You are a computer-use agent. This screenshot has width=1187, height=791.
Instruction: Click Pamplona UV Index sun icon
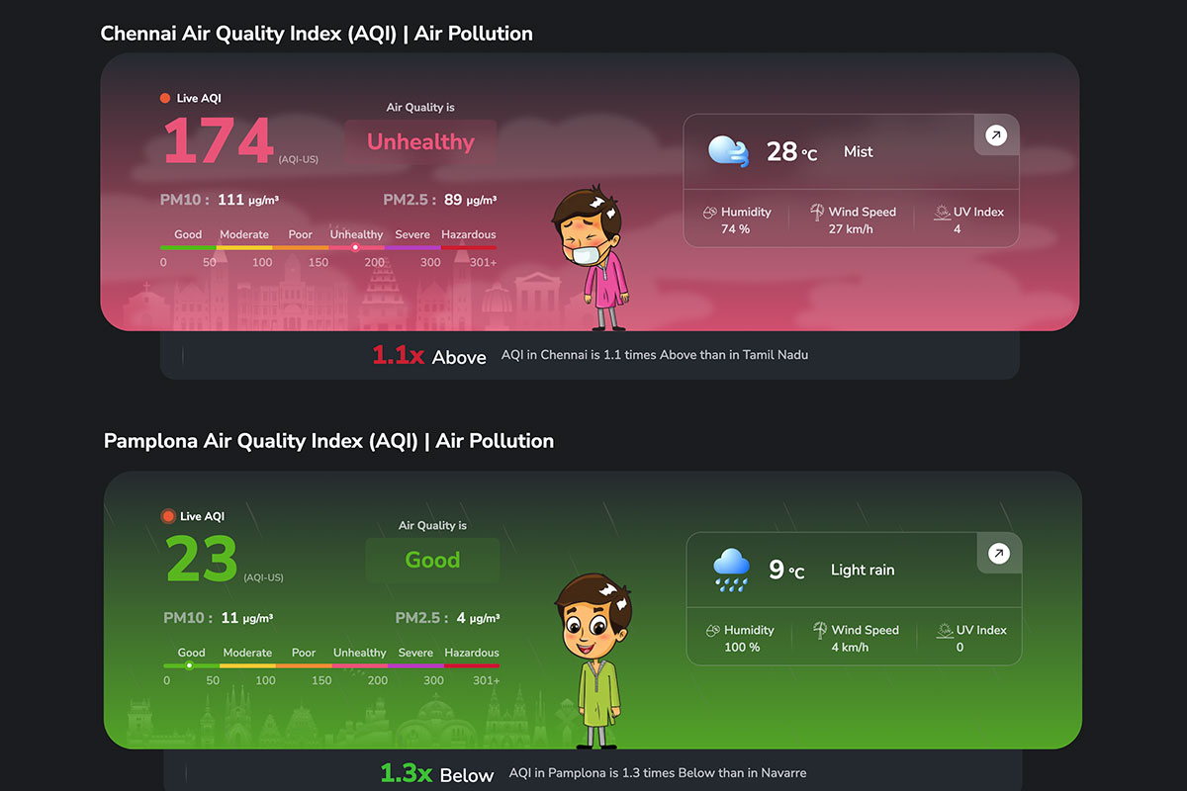(945, 630)
